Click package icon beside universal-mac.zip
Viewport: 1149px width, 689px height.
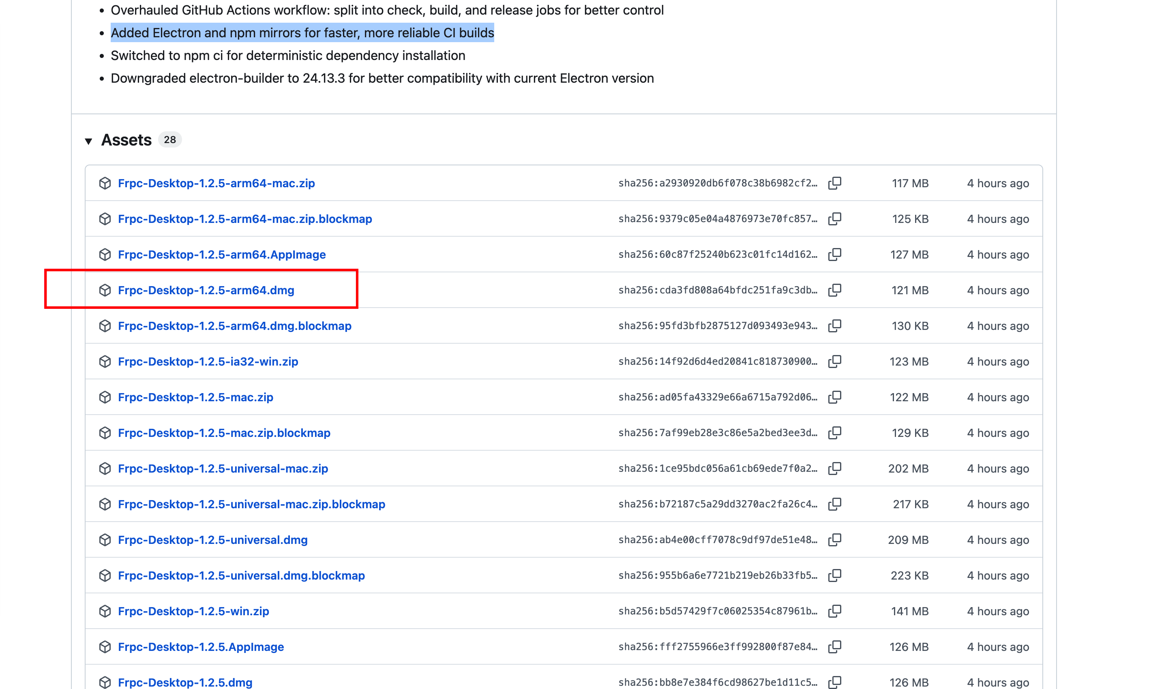click(105, 469)
